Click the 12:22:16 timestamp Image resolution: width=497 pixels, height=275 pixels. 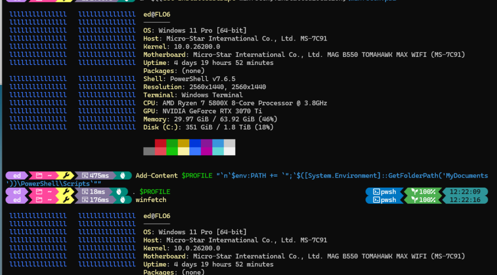pyautogui.click(x=465, y=200)
